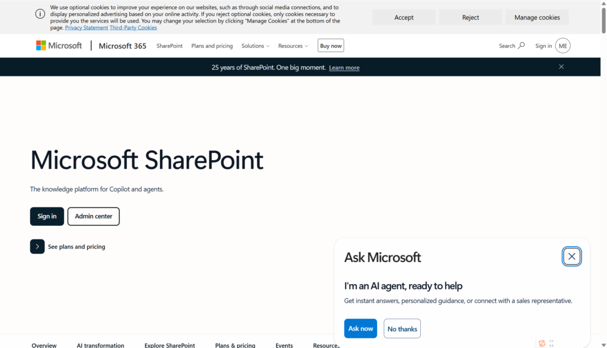The width and height of the screenshot is (607, 348).
Task: Switch to Events tab
Action: tap(284, 345)
